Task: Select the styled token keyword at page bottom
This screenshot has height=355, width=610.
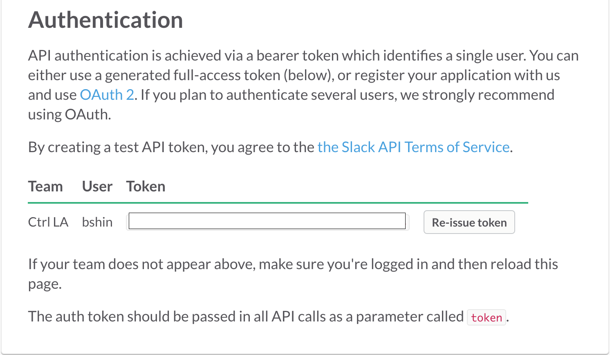Action: pos(486,317)
